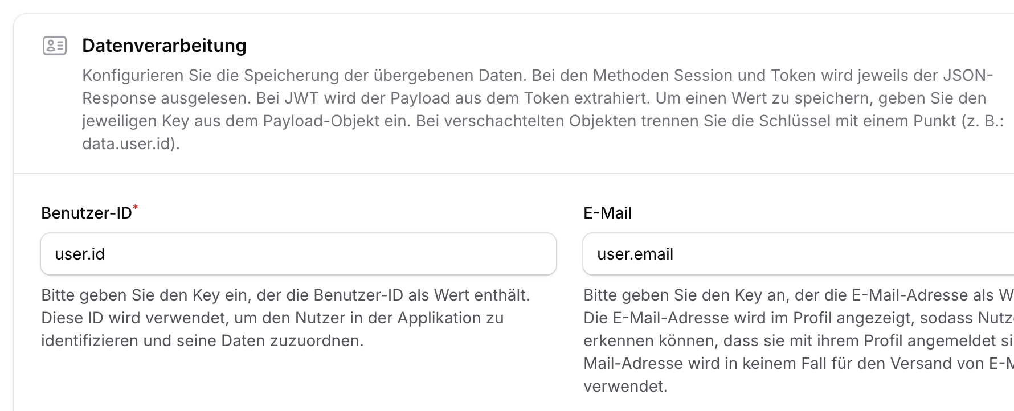Viewport: 1014px width, 411px height.
Task: Click the divider line under the section header
Action: point(507,172)
